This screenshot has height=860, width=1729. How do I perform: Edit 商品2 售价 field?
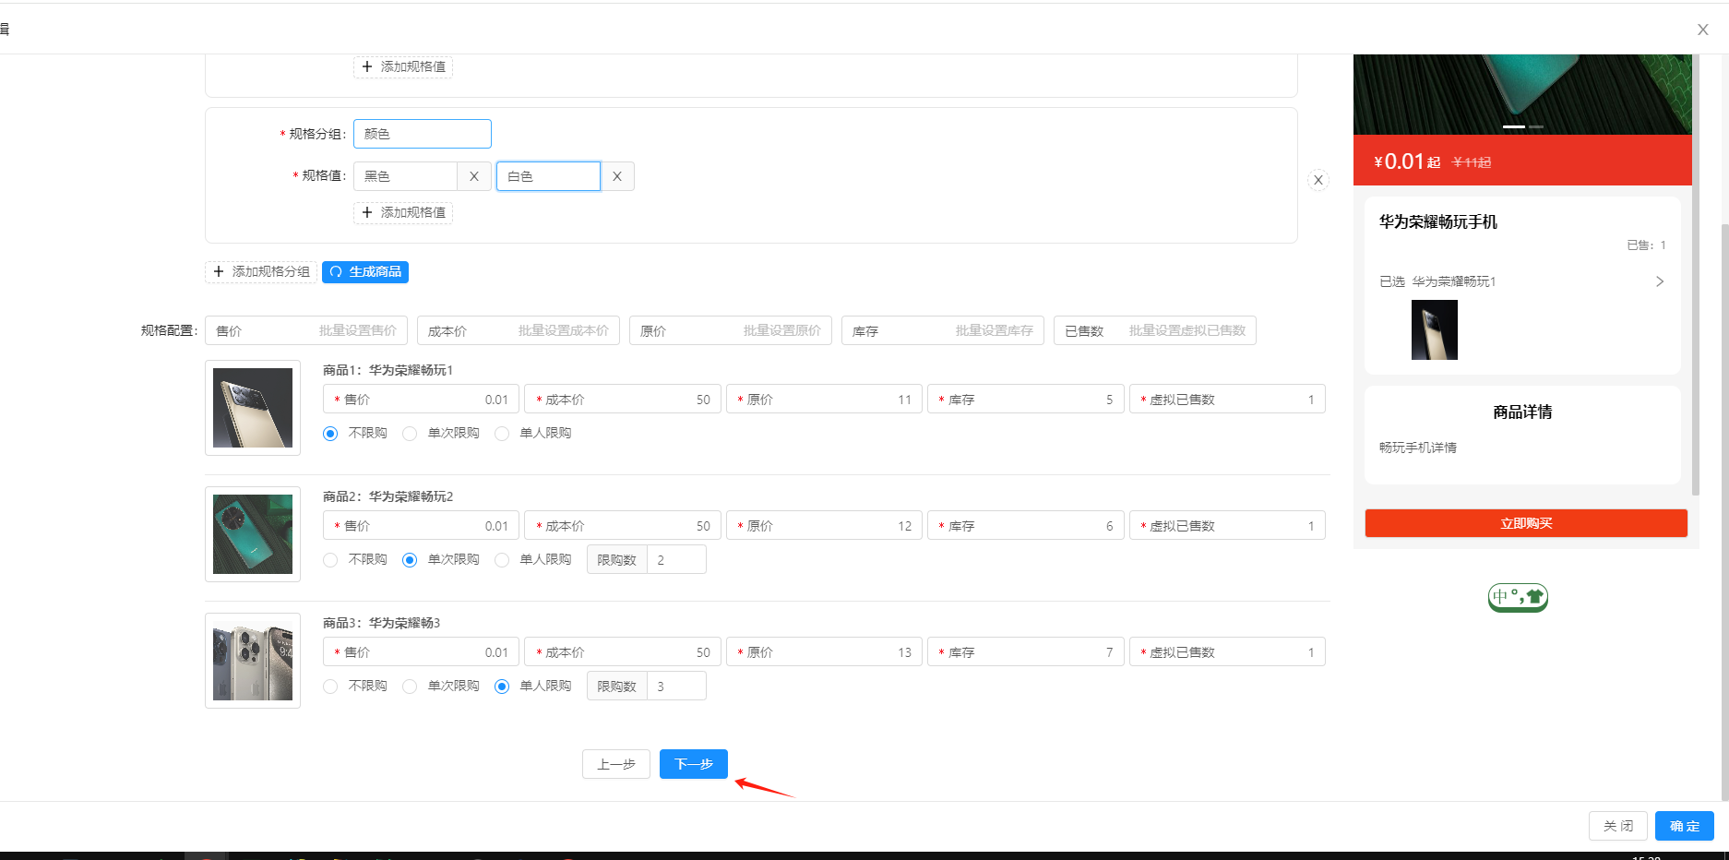point(421,526)
